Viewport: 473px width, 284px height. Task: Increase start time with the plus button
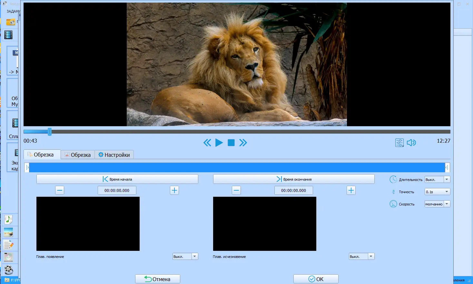pos(174,190)
